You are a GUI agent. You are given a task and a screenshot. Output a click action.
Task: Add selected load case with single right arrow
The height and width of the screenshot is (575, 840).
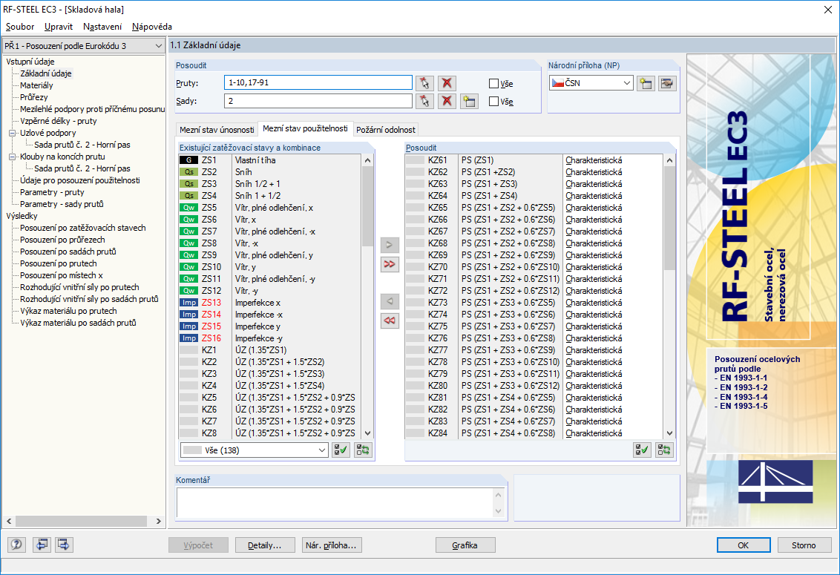tap(390, 245)
